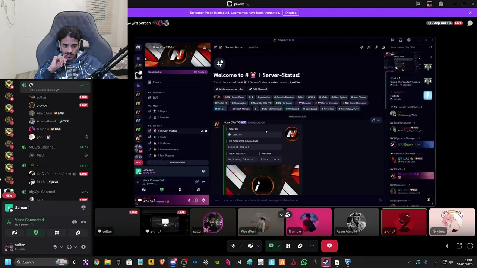Open soundboard from the voice panel
The height and width of the screenshot is (268, 477).
click(x=78, y=233)
